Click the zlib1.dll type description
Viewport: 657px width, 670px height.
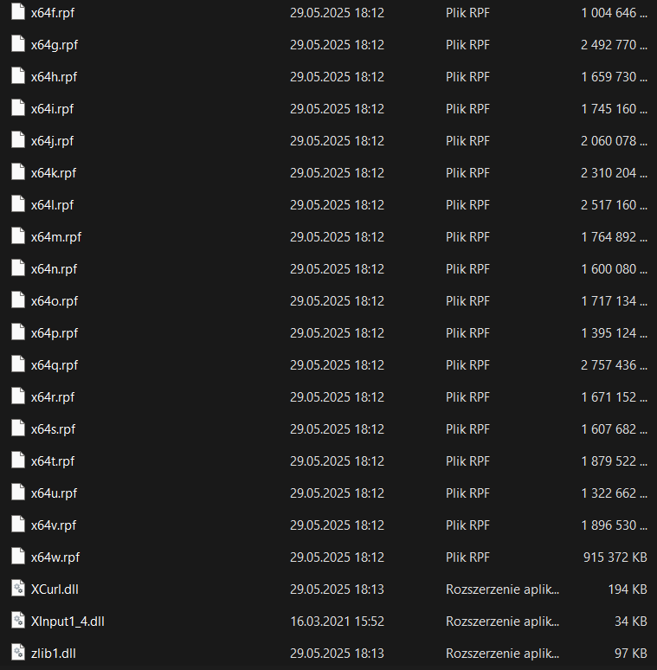[502, 653]
